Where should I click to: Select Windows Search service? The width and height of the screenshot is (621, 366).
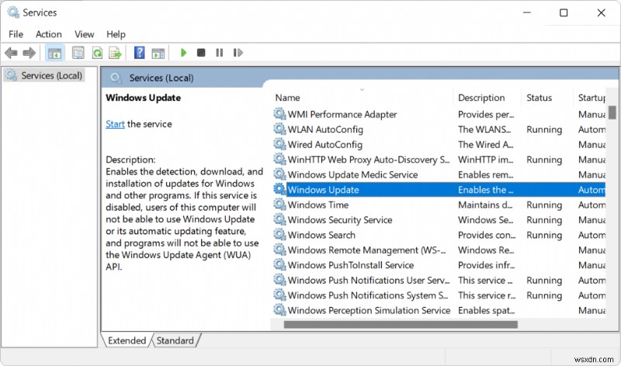tap(321, 235)
